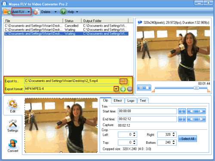The width and height of the screenshot is (215, 161).
Task: Switch to the Effect tab
Action: (118, 100)
